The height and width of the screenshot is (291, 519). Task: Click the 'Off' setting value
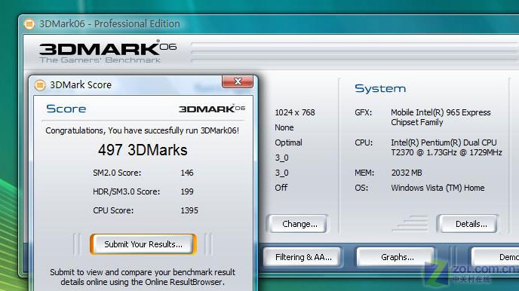pyautogui.click(x=281, y=188)
